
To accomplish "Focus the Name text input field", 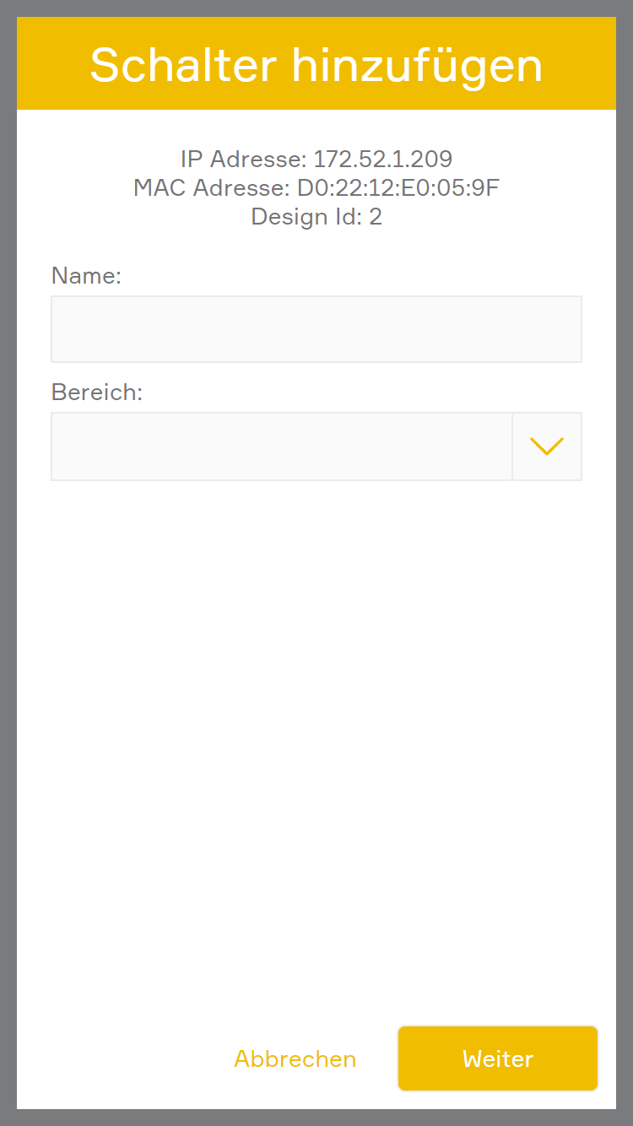I will 316,329.
